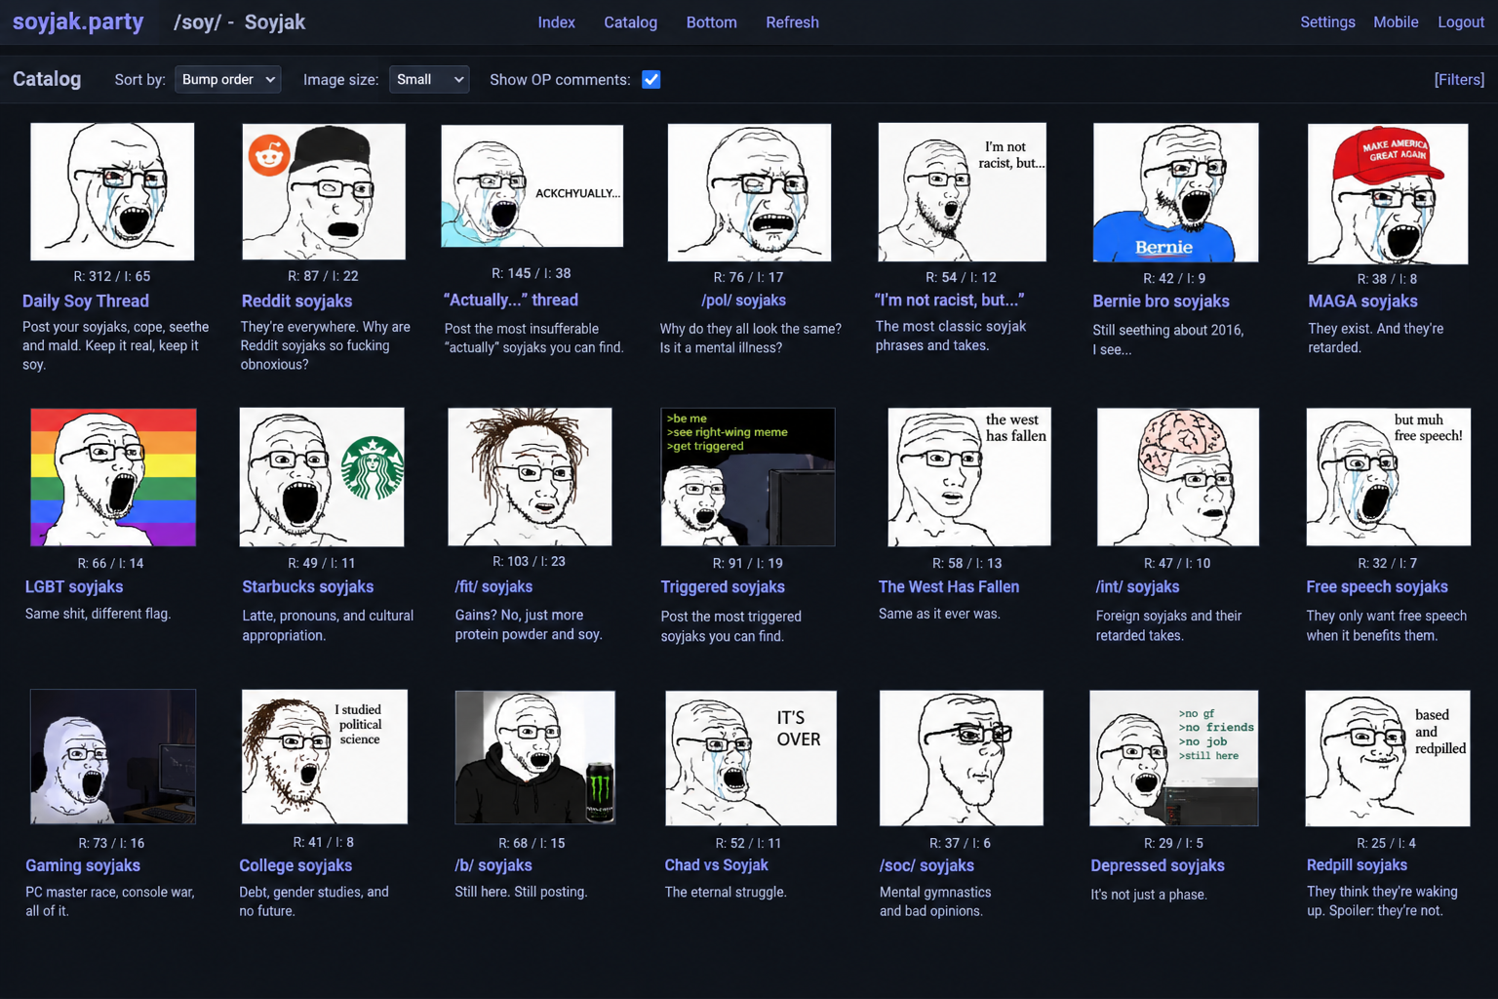This screenshot has width=1498, height=999.
Task: Go to the Index tab
Action: pos(556,22)
